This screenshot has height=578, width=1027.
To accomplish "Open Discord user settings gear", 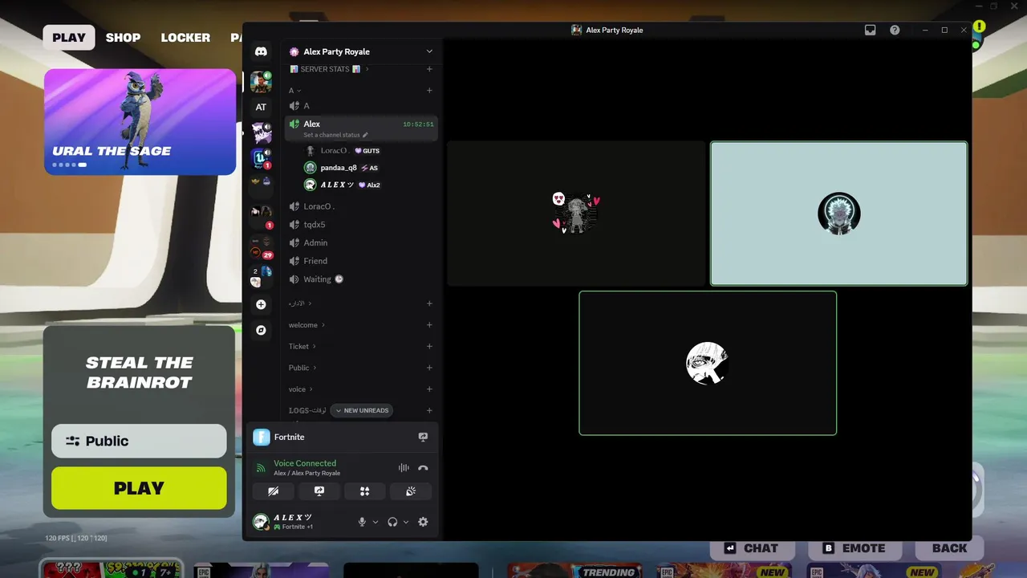I will click(x=423, y=522).
